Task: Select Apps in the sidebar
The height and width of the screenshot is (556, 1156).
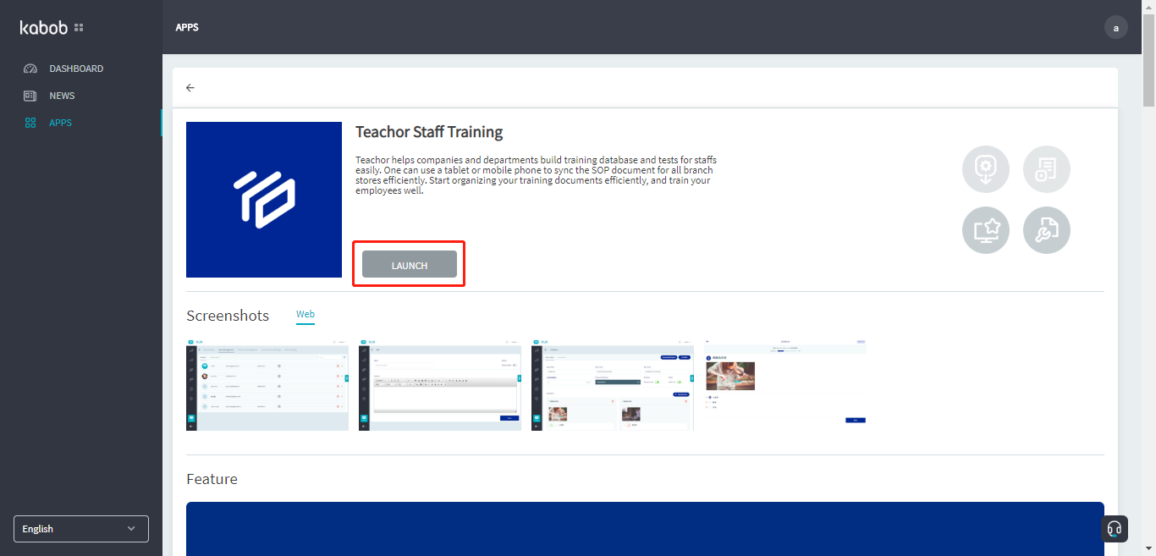Action: pyautogui.click(x=60, y=123)
